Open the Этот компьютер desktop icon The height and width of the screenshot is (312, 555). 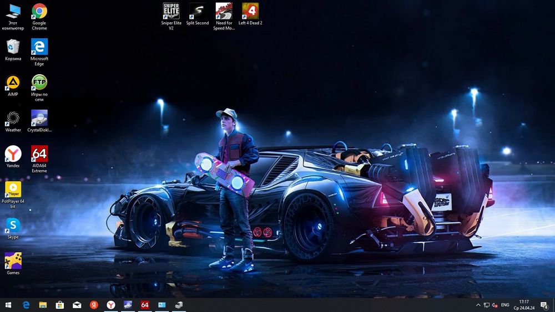pos(13,17)
